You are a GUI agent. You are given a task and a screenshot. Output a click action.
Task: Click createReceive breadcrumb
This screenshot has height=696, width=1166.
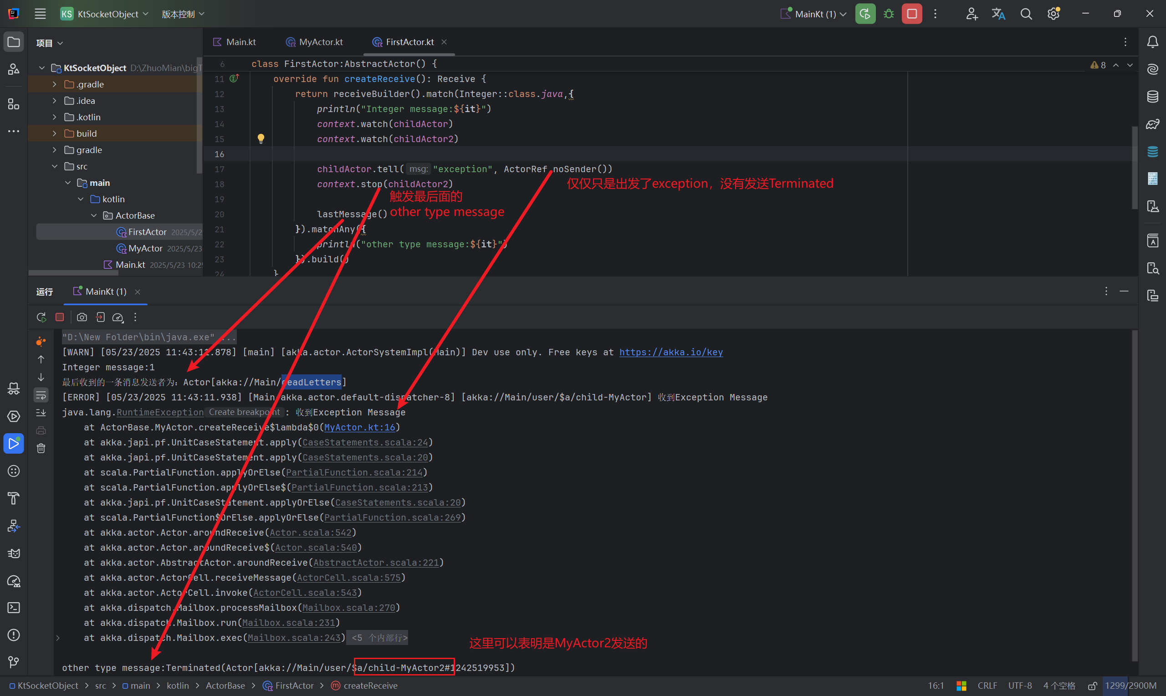(364, 686)
